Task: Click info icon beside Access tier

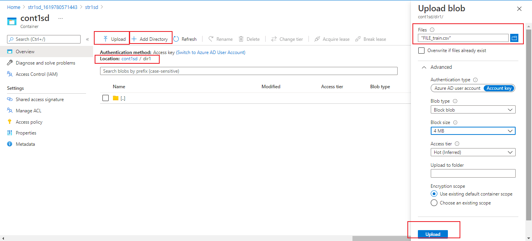Action: 457,144
